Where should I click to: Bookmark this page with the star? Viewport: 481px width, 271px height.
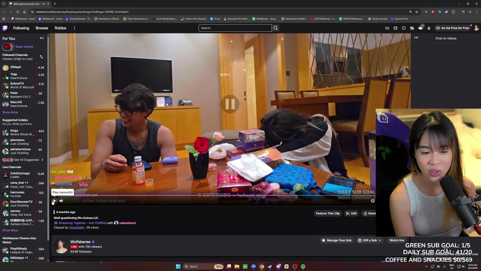click(x=417, y=12)
